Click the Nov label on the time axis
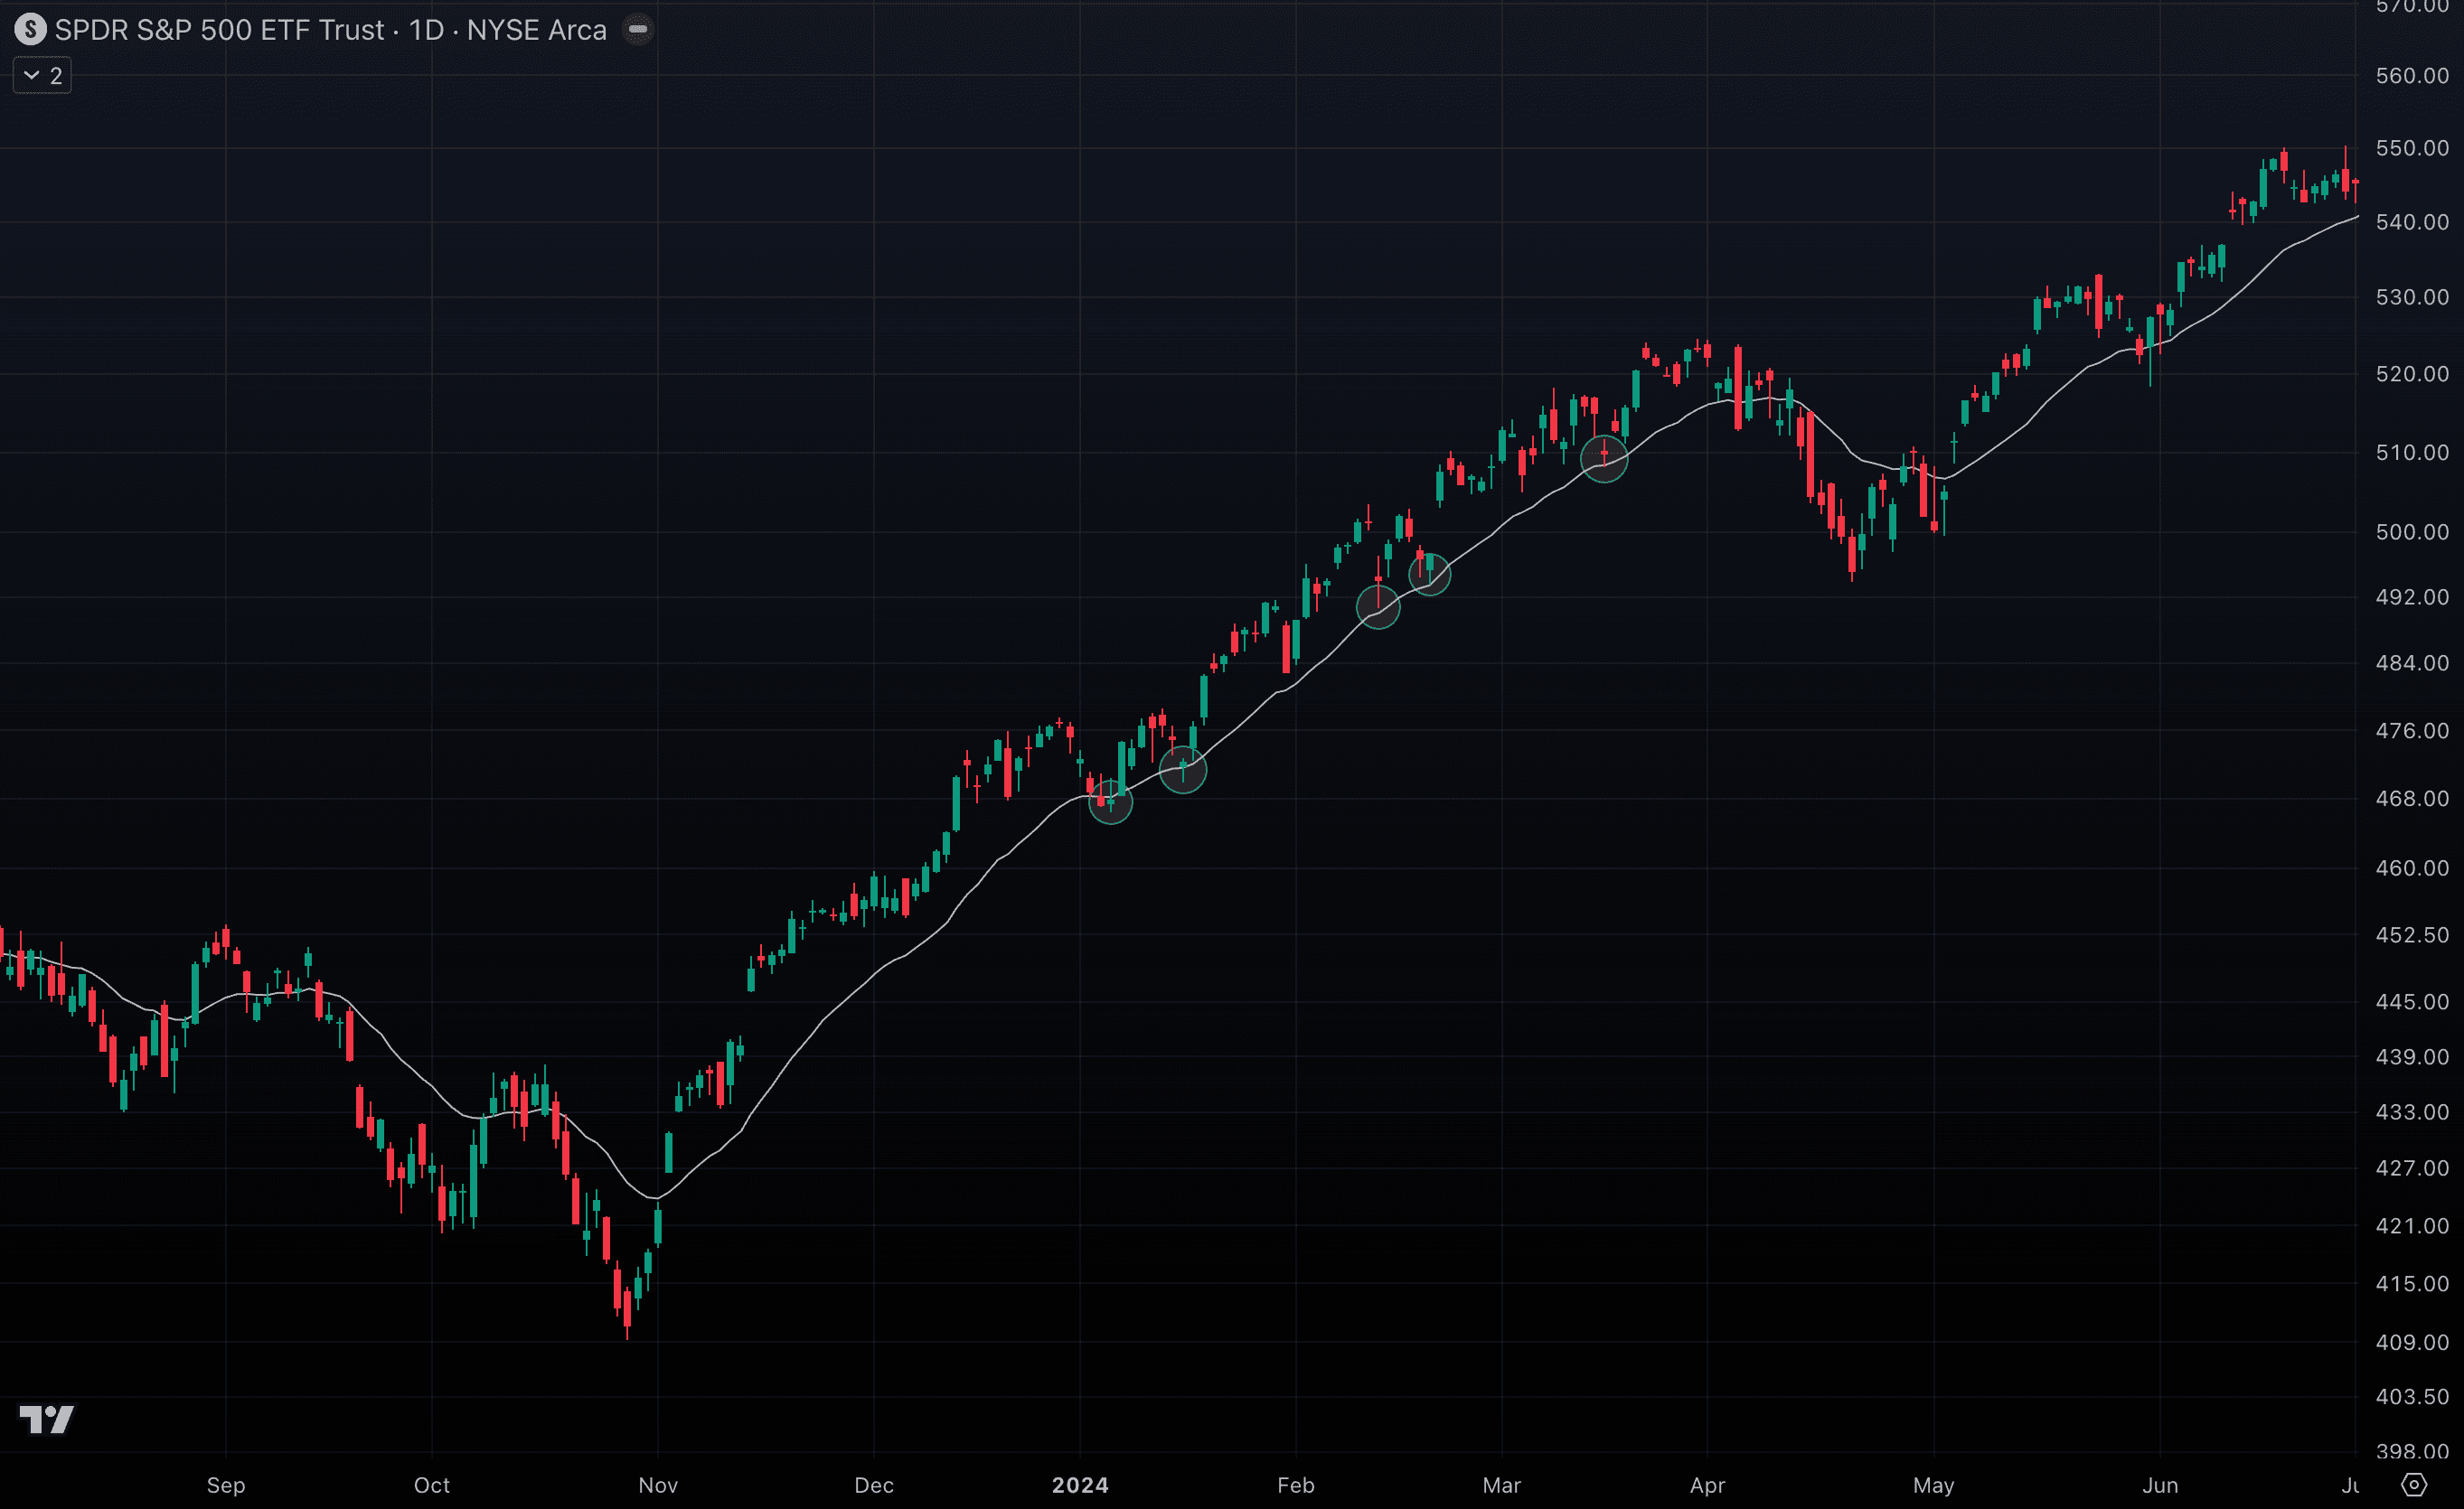The width and height of the screenshot is (2464, 1509). [x=658, y=1485]
